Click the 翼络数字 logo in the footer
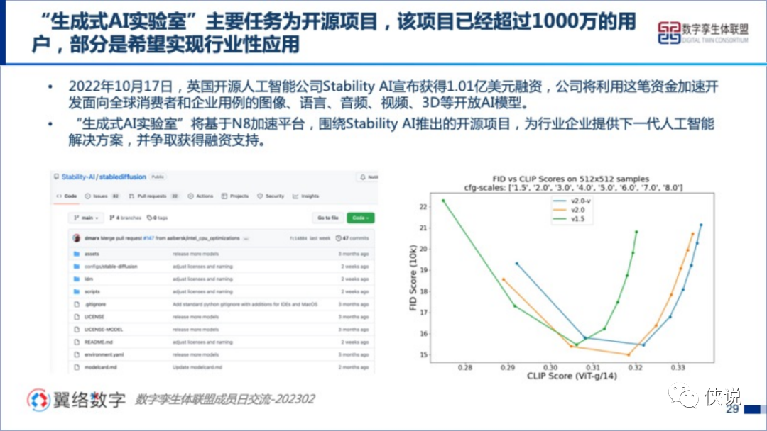This screenshot has width=767, height=431. [x=76, y=400]
